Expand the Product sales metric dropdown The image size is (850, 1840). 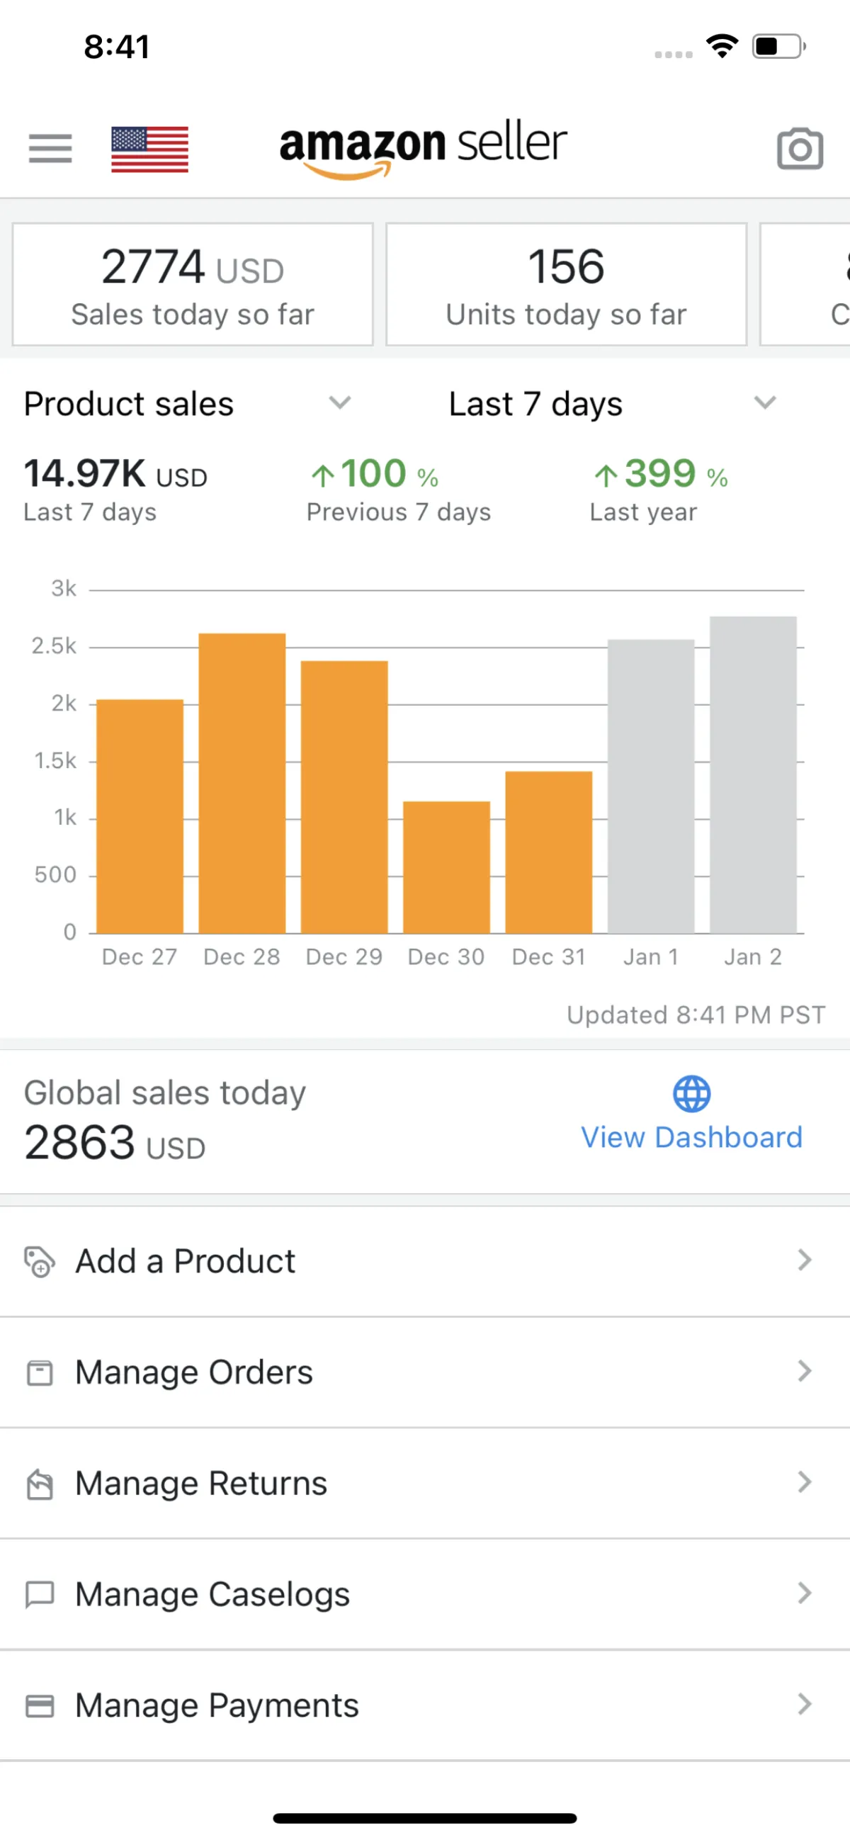click(x=339, y=403)
